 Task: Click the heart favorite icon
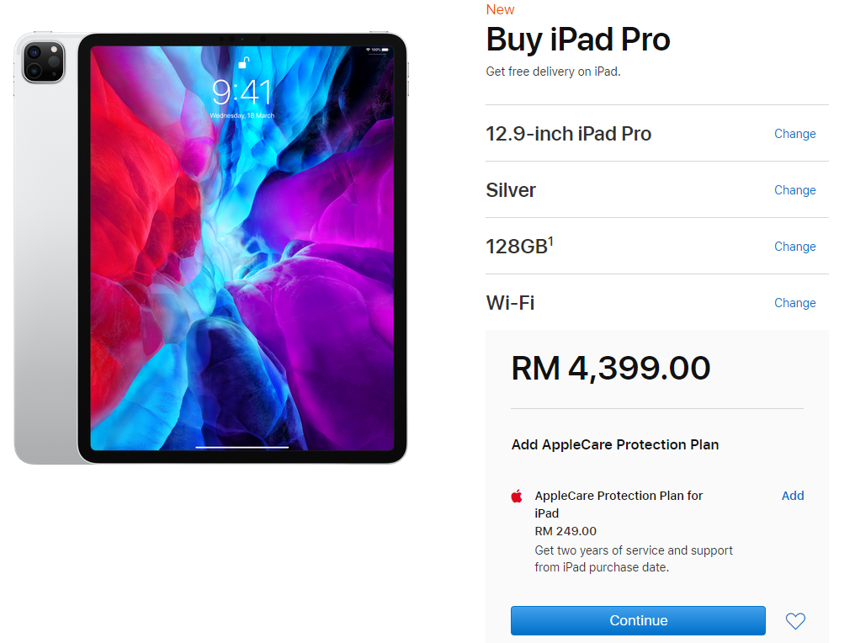795,620
